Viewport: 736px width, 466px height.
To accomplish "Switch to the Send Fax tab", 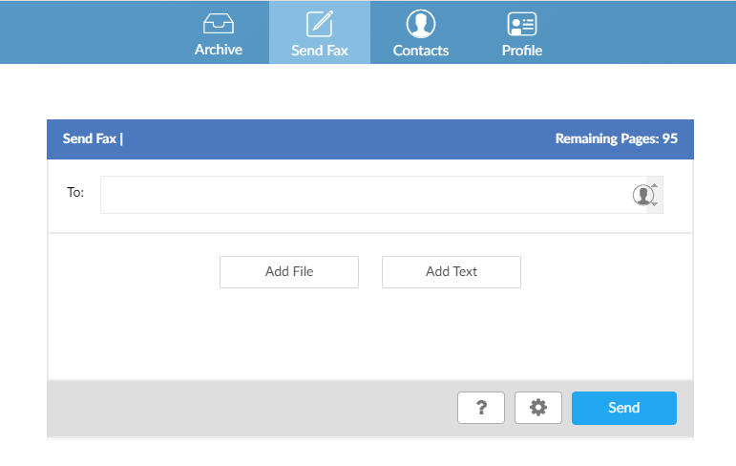I will (x=320, y=32).
